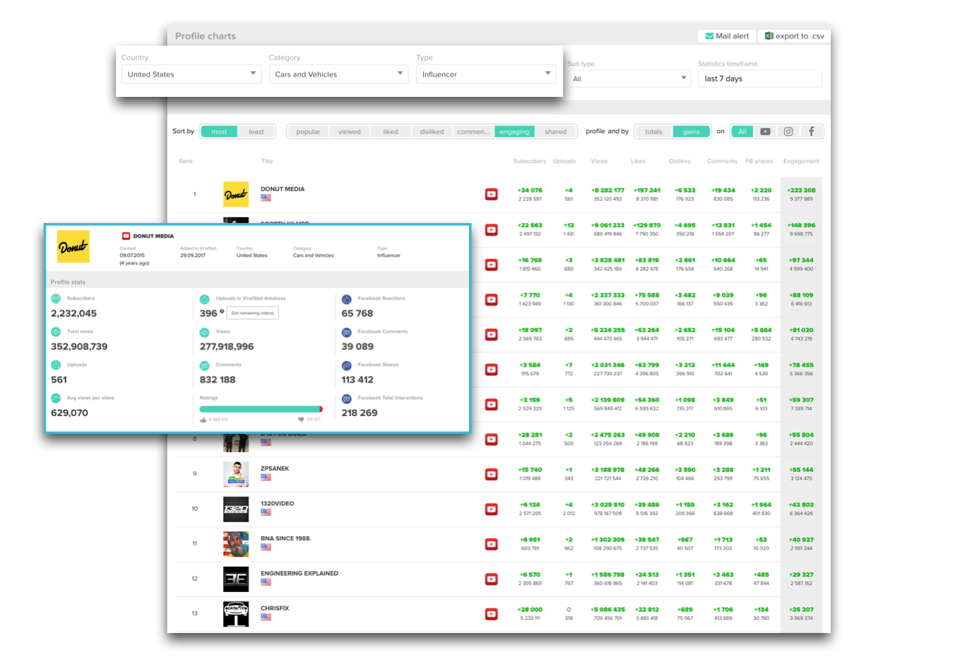Switch to totals instead of gains
This screenshot has height=663, width=953.
tap(654, 132)
